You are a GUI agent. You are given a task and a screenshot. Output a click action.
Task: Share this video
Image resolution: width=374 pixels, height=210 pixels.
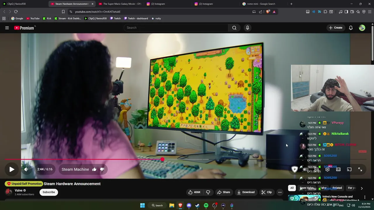pyautogui.click(x=224, y=192)
